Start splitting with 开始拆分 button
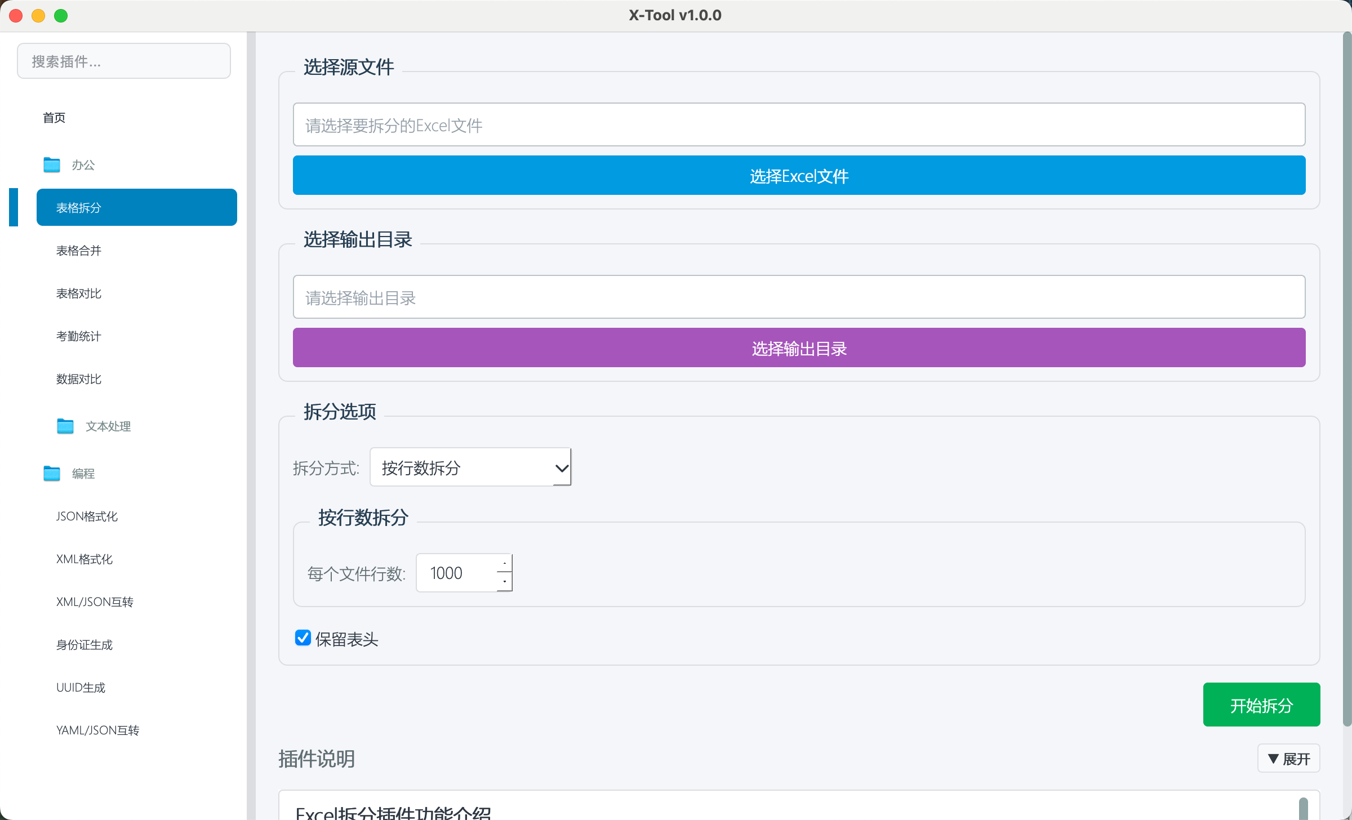1352x820 pixels. click(1261, 705)
